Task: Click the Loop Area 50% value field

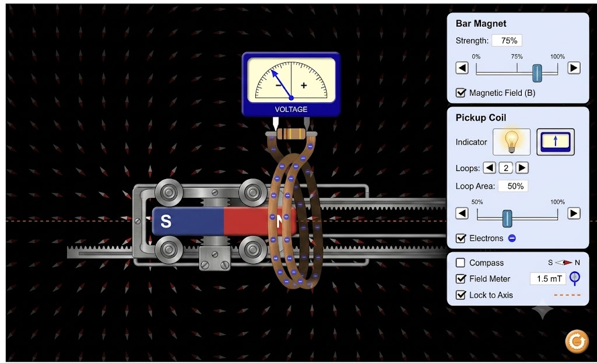Action: click(x=513, y=186)
